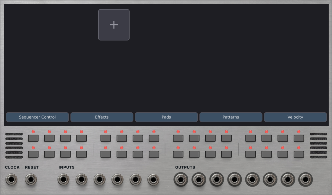
Task: Click the fourth OUTPUTS jack
Action: (234, 180)
